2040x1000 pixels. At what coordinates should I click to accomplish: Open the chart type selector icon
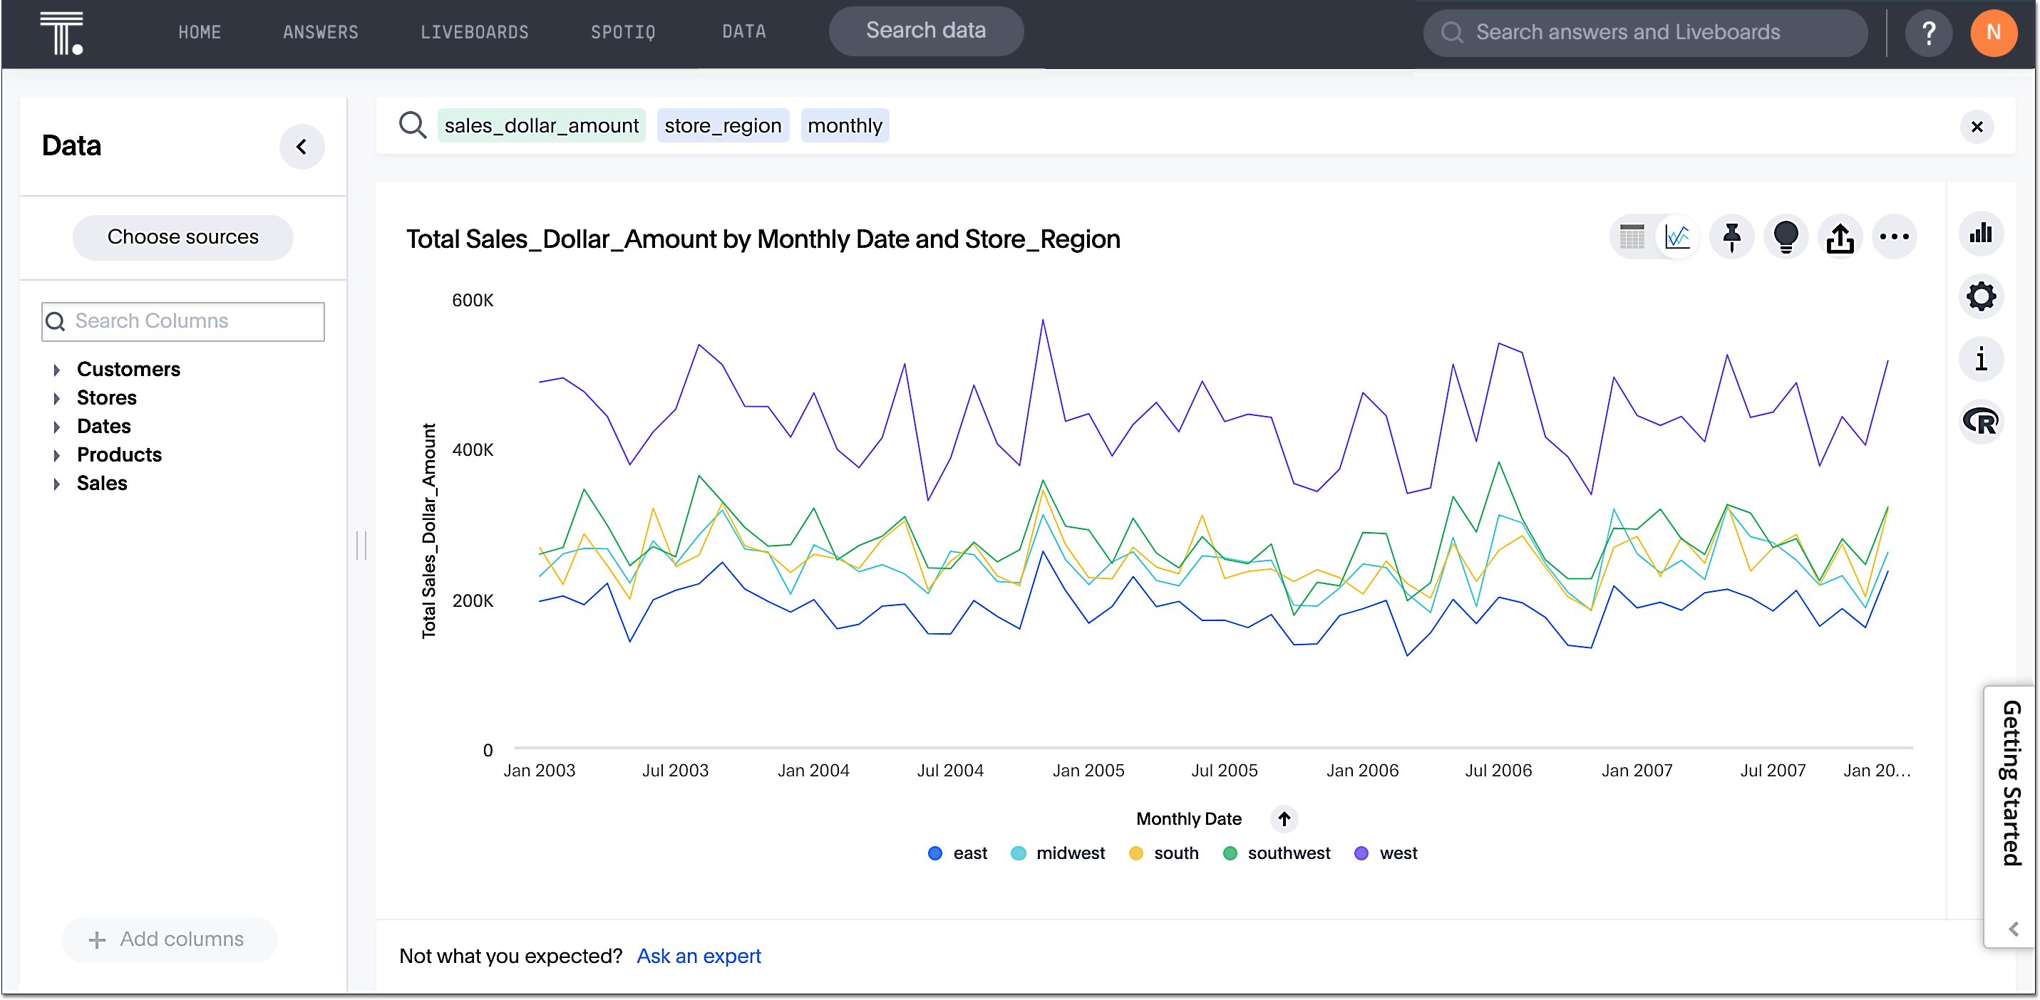[1982, 234]
